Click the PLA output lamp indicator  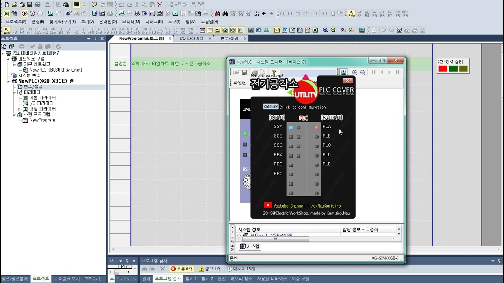tap(316, 127)
